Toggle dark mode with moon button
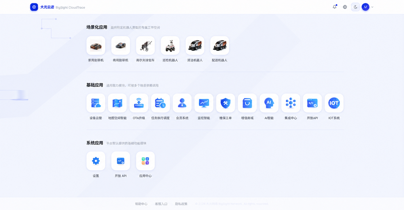Image resolution: width=404 pixels, height=210 pixels. (355, 7)
